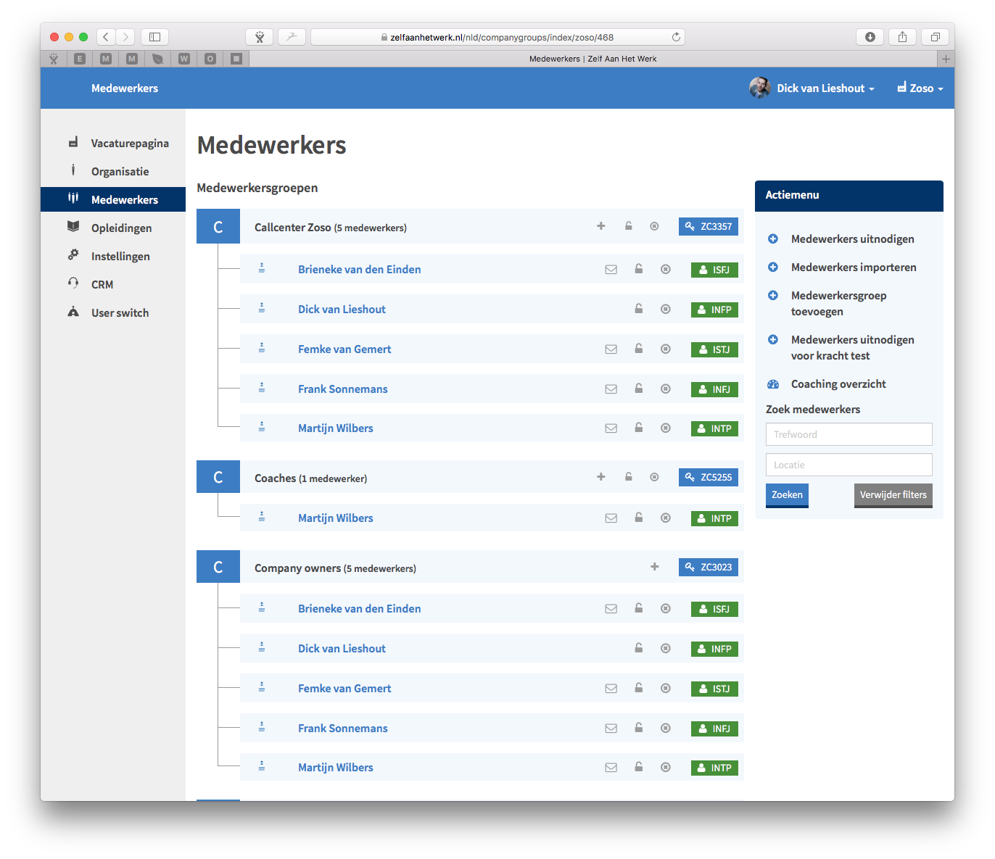
Task: Email Brieneke van den Einden in Callcenter
Action: tap(611, 270)
